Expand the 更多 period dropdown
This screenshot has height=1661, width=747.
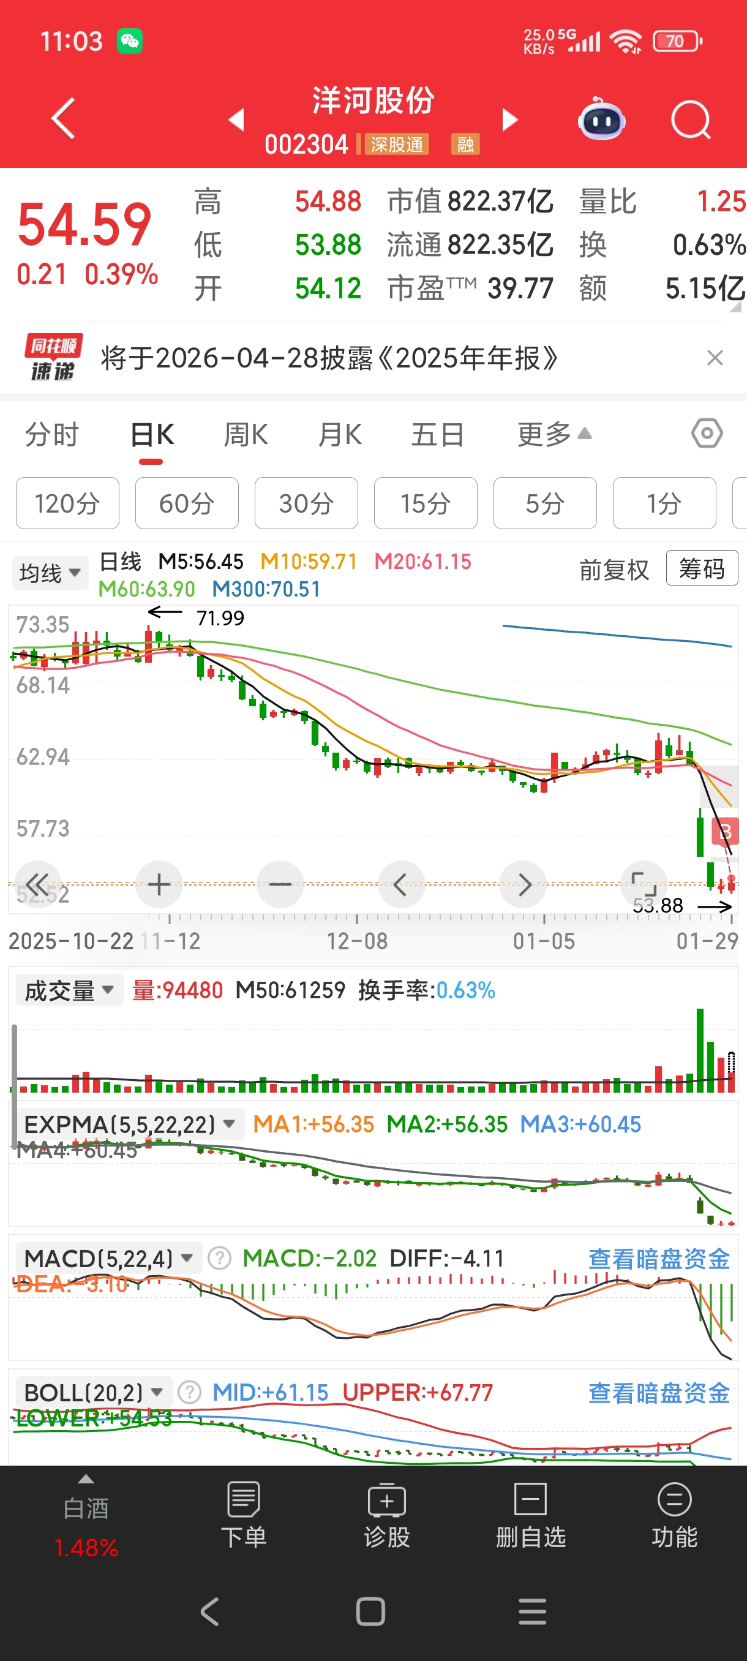[554, 435]
